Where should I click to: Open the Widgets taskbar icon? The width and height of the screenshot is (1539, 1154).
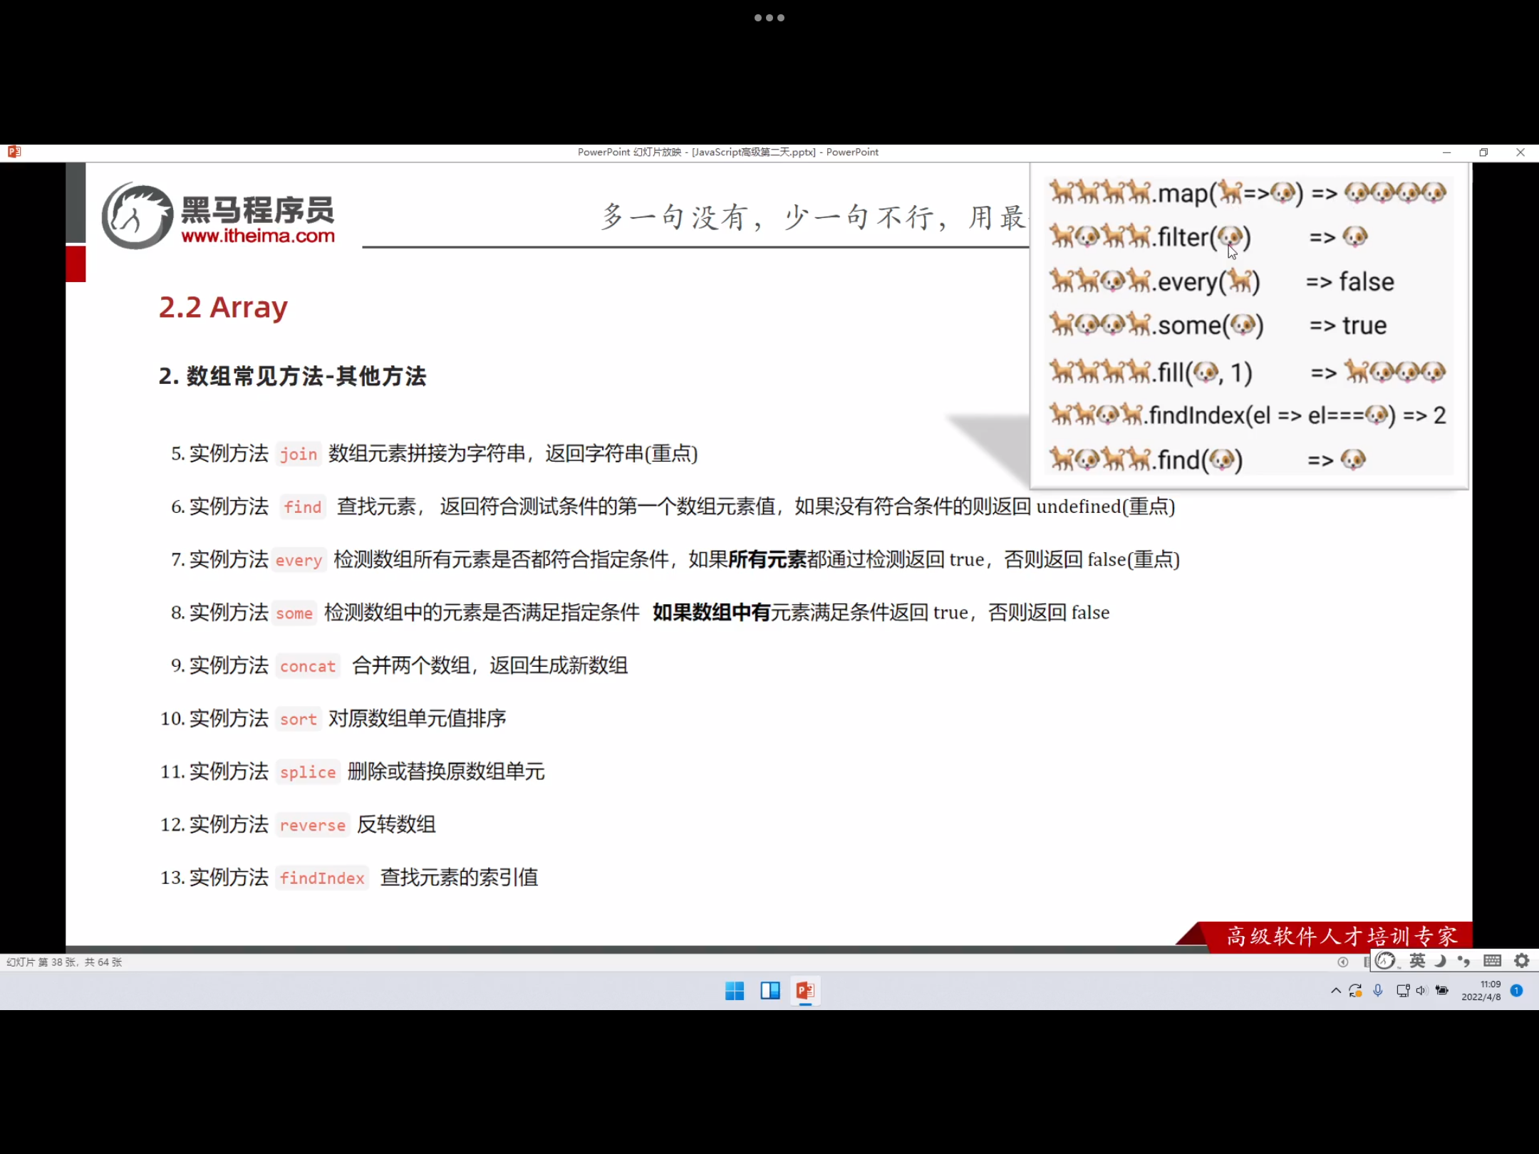[x=770, y=991]
